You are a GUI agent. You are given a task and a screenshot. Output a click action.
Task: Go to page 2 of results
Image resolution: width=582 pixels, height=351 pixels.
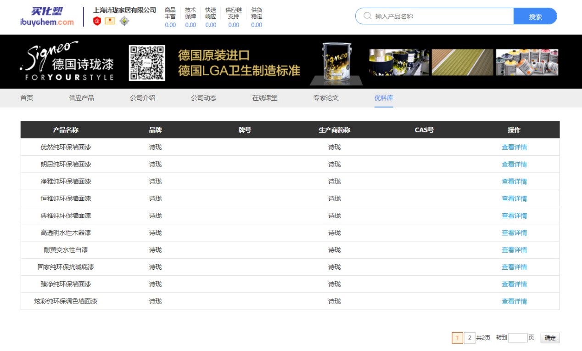[x=469, y=338]
